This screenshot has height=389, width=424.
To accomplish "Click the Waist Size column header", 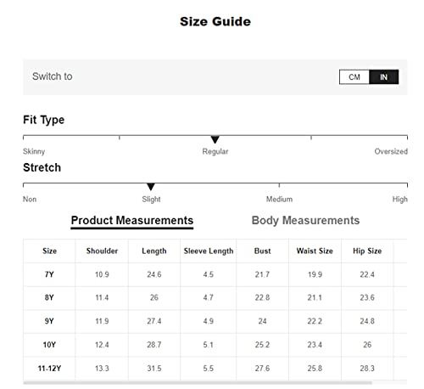I will coord(315,251).
